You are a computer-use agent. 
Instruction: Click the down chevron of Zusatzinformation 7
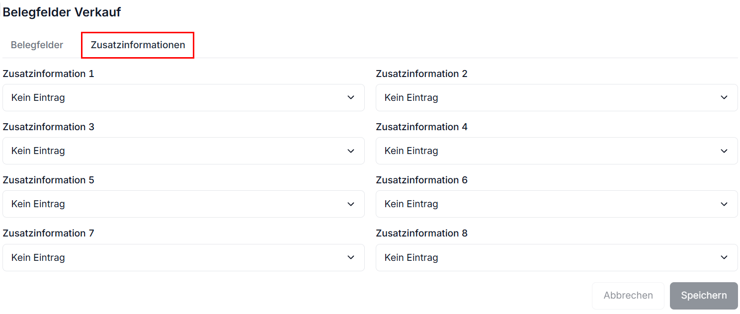click(x=351, y=257)
